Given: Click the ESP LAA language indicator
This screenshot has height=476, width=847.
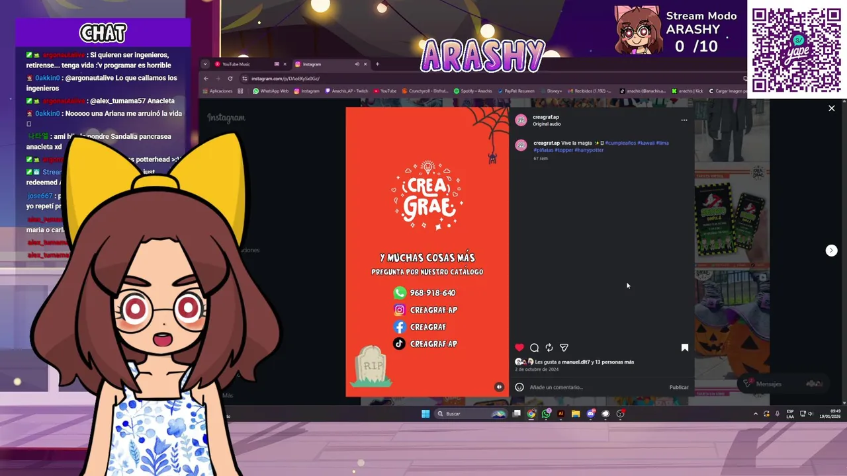Looking at the screenshot, I should coord(790,414).
